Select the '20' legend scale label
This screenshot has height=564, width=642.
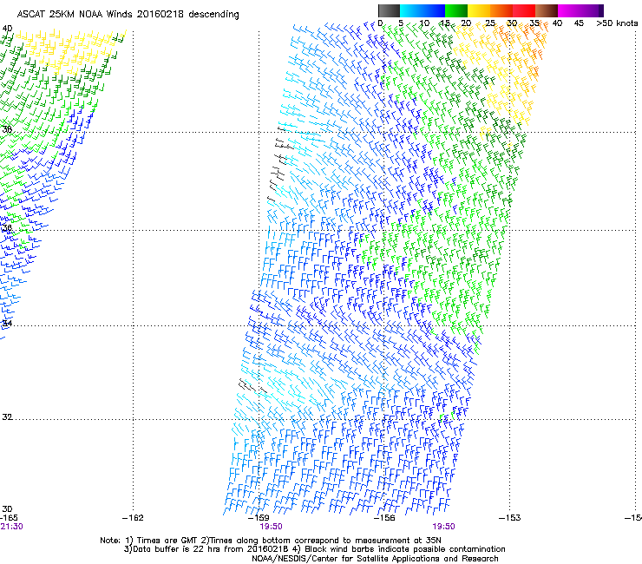click(466, 23)
